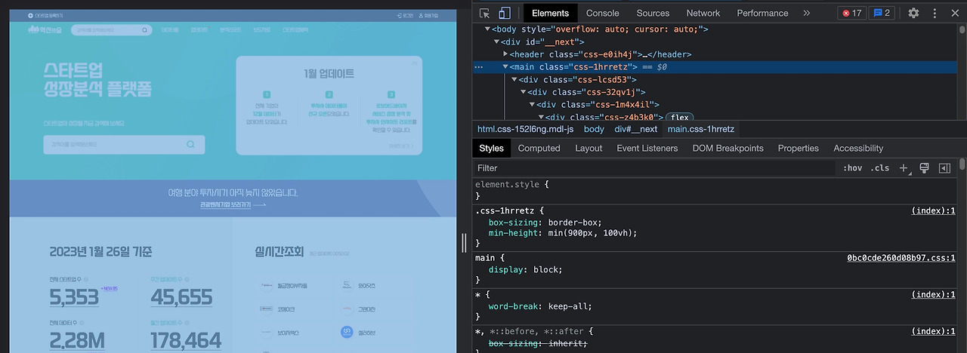The height and width of the screenshot is (353, 967).
Task: Edit the word-break: keep-all declaration
Action: pyautogui.click(x=540, y=307)
